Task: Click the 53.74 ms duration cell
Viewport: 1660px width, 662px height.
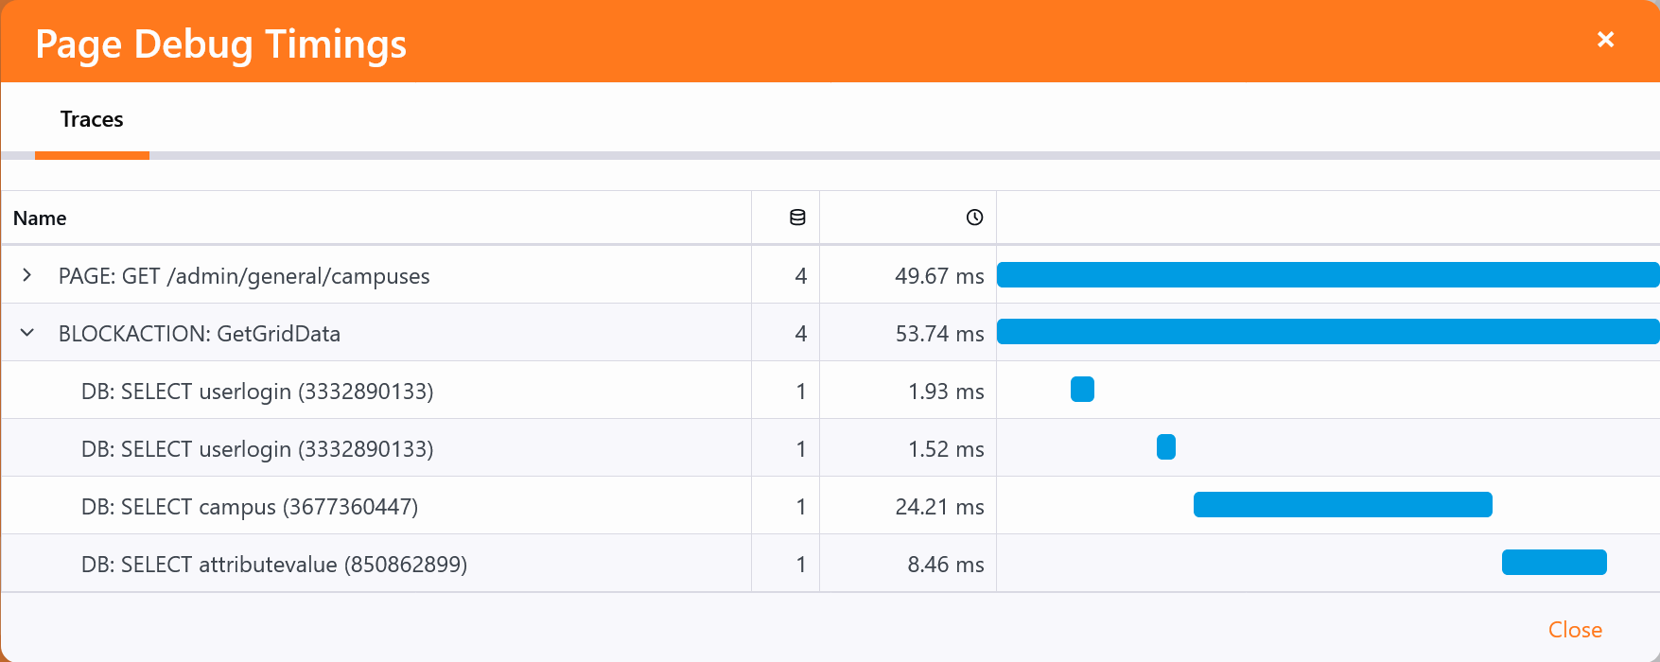Action: (938, 334)
